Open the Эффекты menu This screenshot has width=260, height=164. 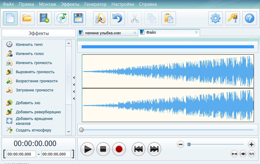click(x=70, y=4)
